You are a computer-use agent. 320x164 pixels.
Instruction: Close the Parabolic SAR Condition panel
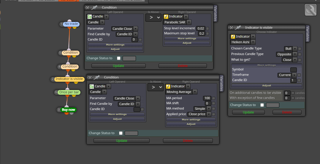[x=88, y=8]
